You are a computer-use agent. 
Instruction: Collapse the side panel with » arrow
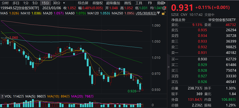(168, 67)
